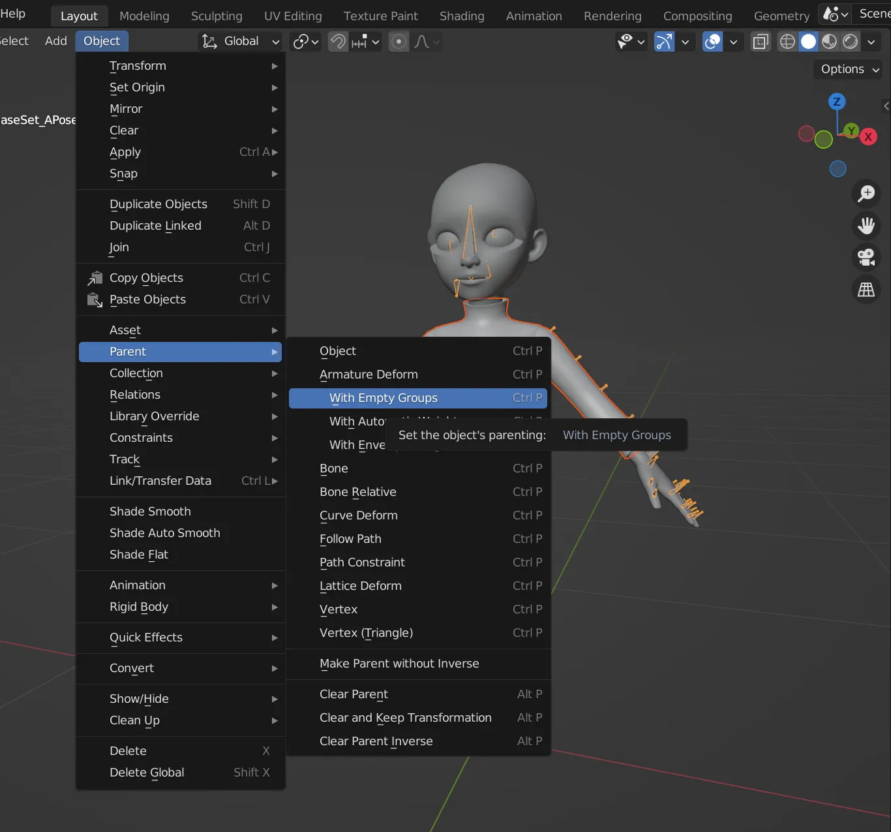This screenshot has height=832, width=891.
Task: Open the Help menu
Action: coord(13,14)
